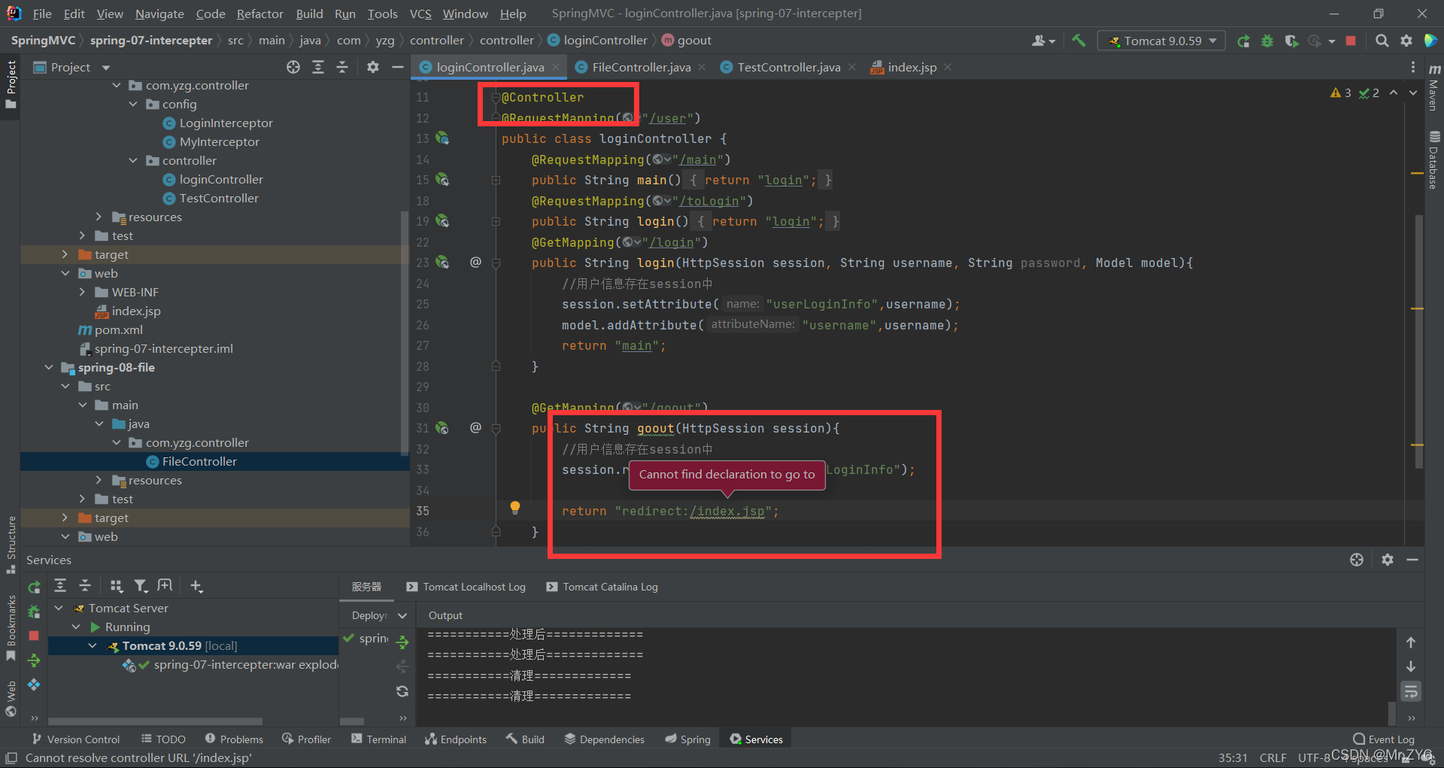The width and height of the screenshot is (1444, 768).
Task: Collapse all in the Project panel toolbar
Action: [342, 67]
